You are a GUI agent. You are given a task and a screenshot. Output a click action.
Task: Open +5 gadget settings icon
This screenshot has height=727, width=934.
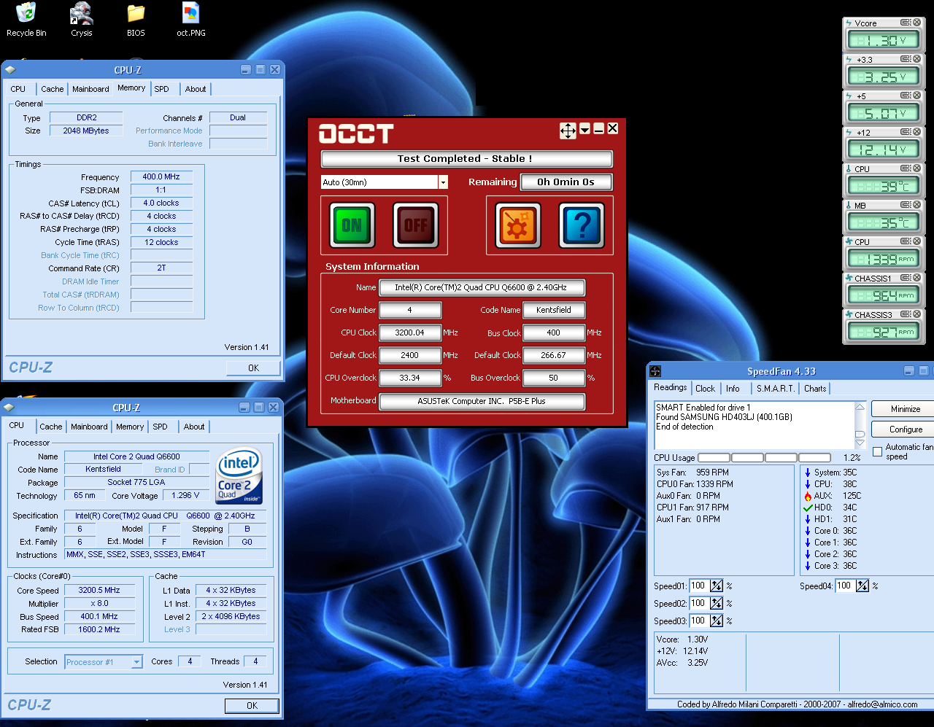click(x=906, y=96)
